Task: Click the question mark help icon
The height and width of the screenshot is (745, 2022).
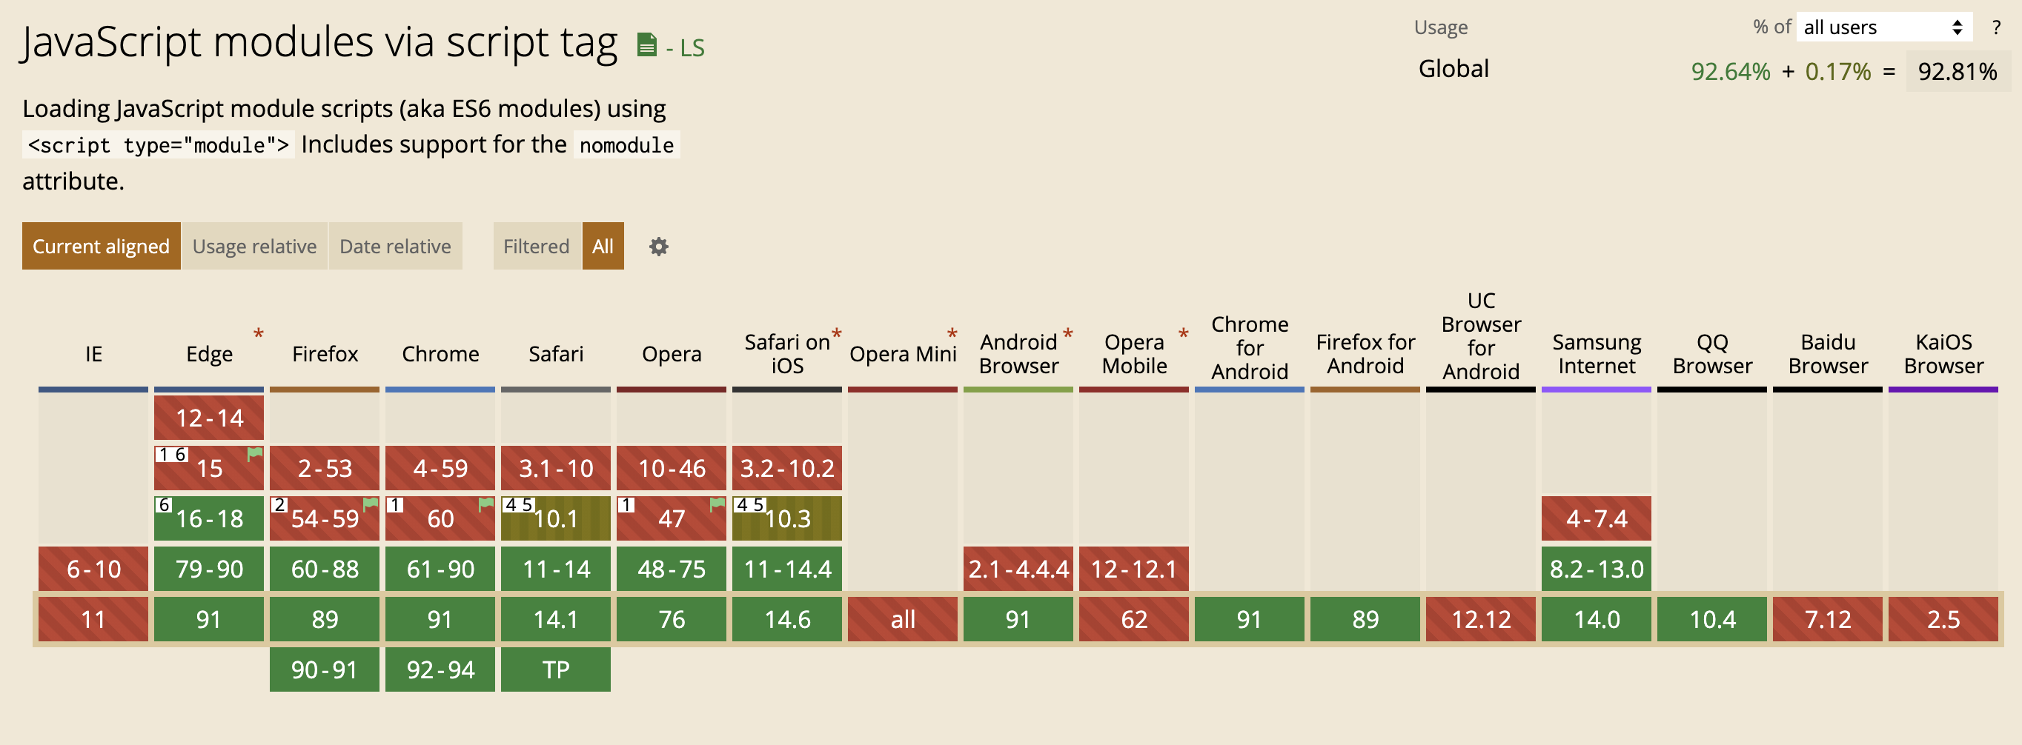Action: (x=1995, y=28)
